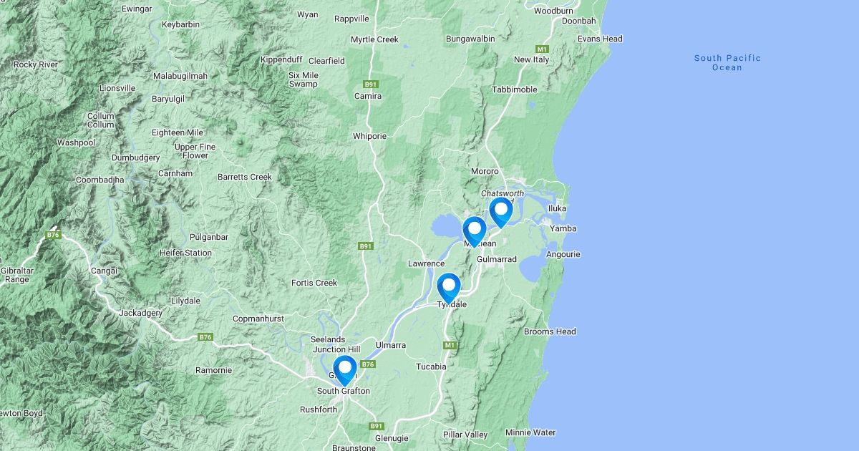859x451 pixels.
Task: Click the Keybarbin place label
Action: point(180,24)
